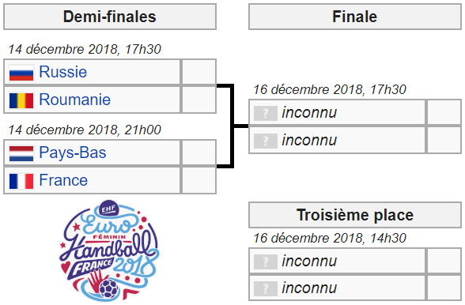Open the Pays-Bas team link
The height and width of the screenshot is (305, 465).
(73, 153)
